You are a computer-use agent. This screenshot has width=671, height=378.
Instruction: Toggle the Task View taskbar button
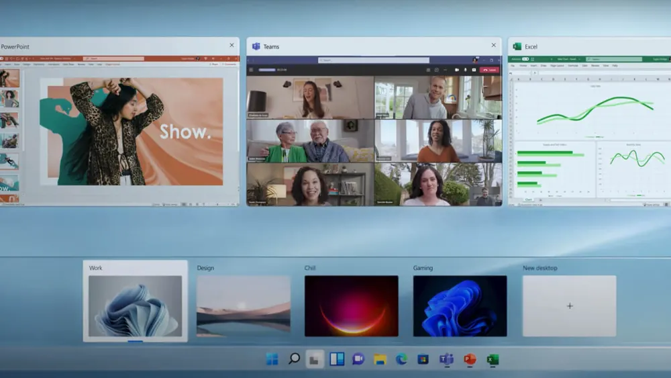(x=315, y=359)
